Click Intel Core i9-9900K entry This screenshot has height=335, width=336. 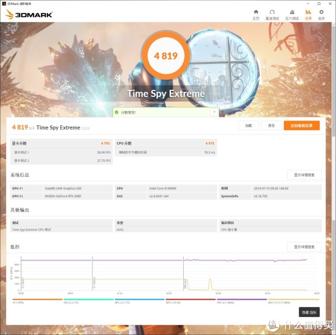tap(163, 189)
